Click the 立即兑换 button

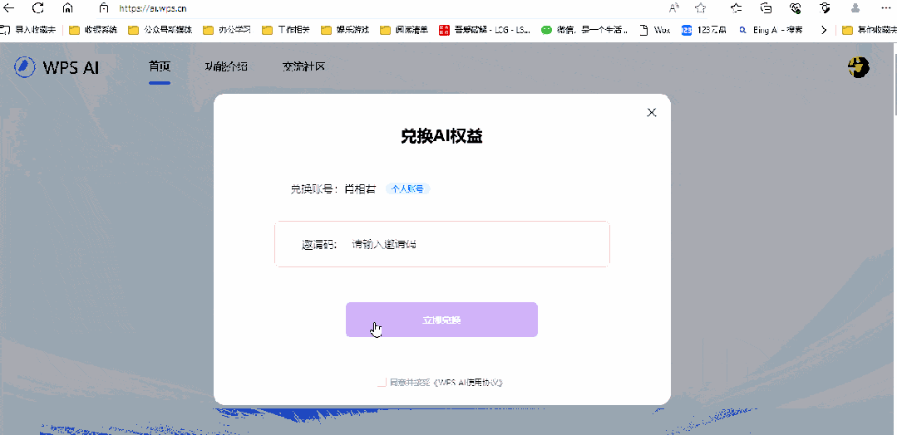click(x=441, y=320)
